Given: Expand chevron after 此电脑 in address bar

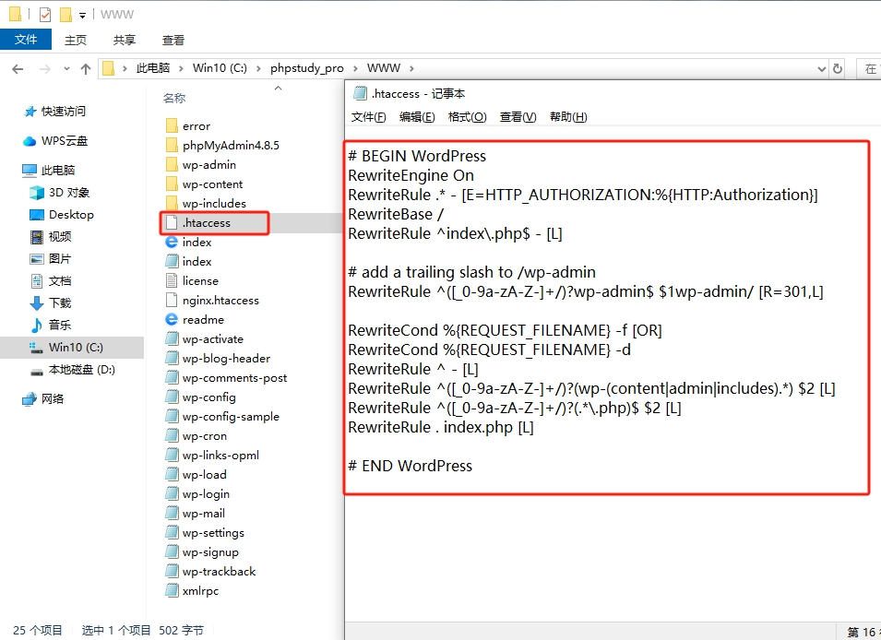Looking at the screenshot, I should click(181, 68).
